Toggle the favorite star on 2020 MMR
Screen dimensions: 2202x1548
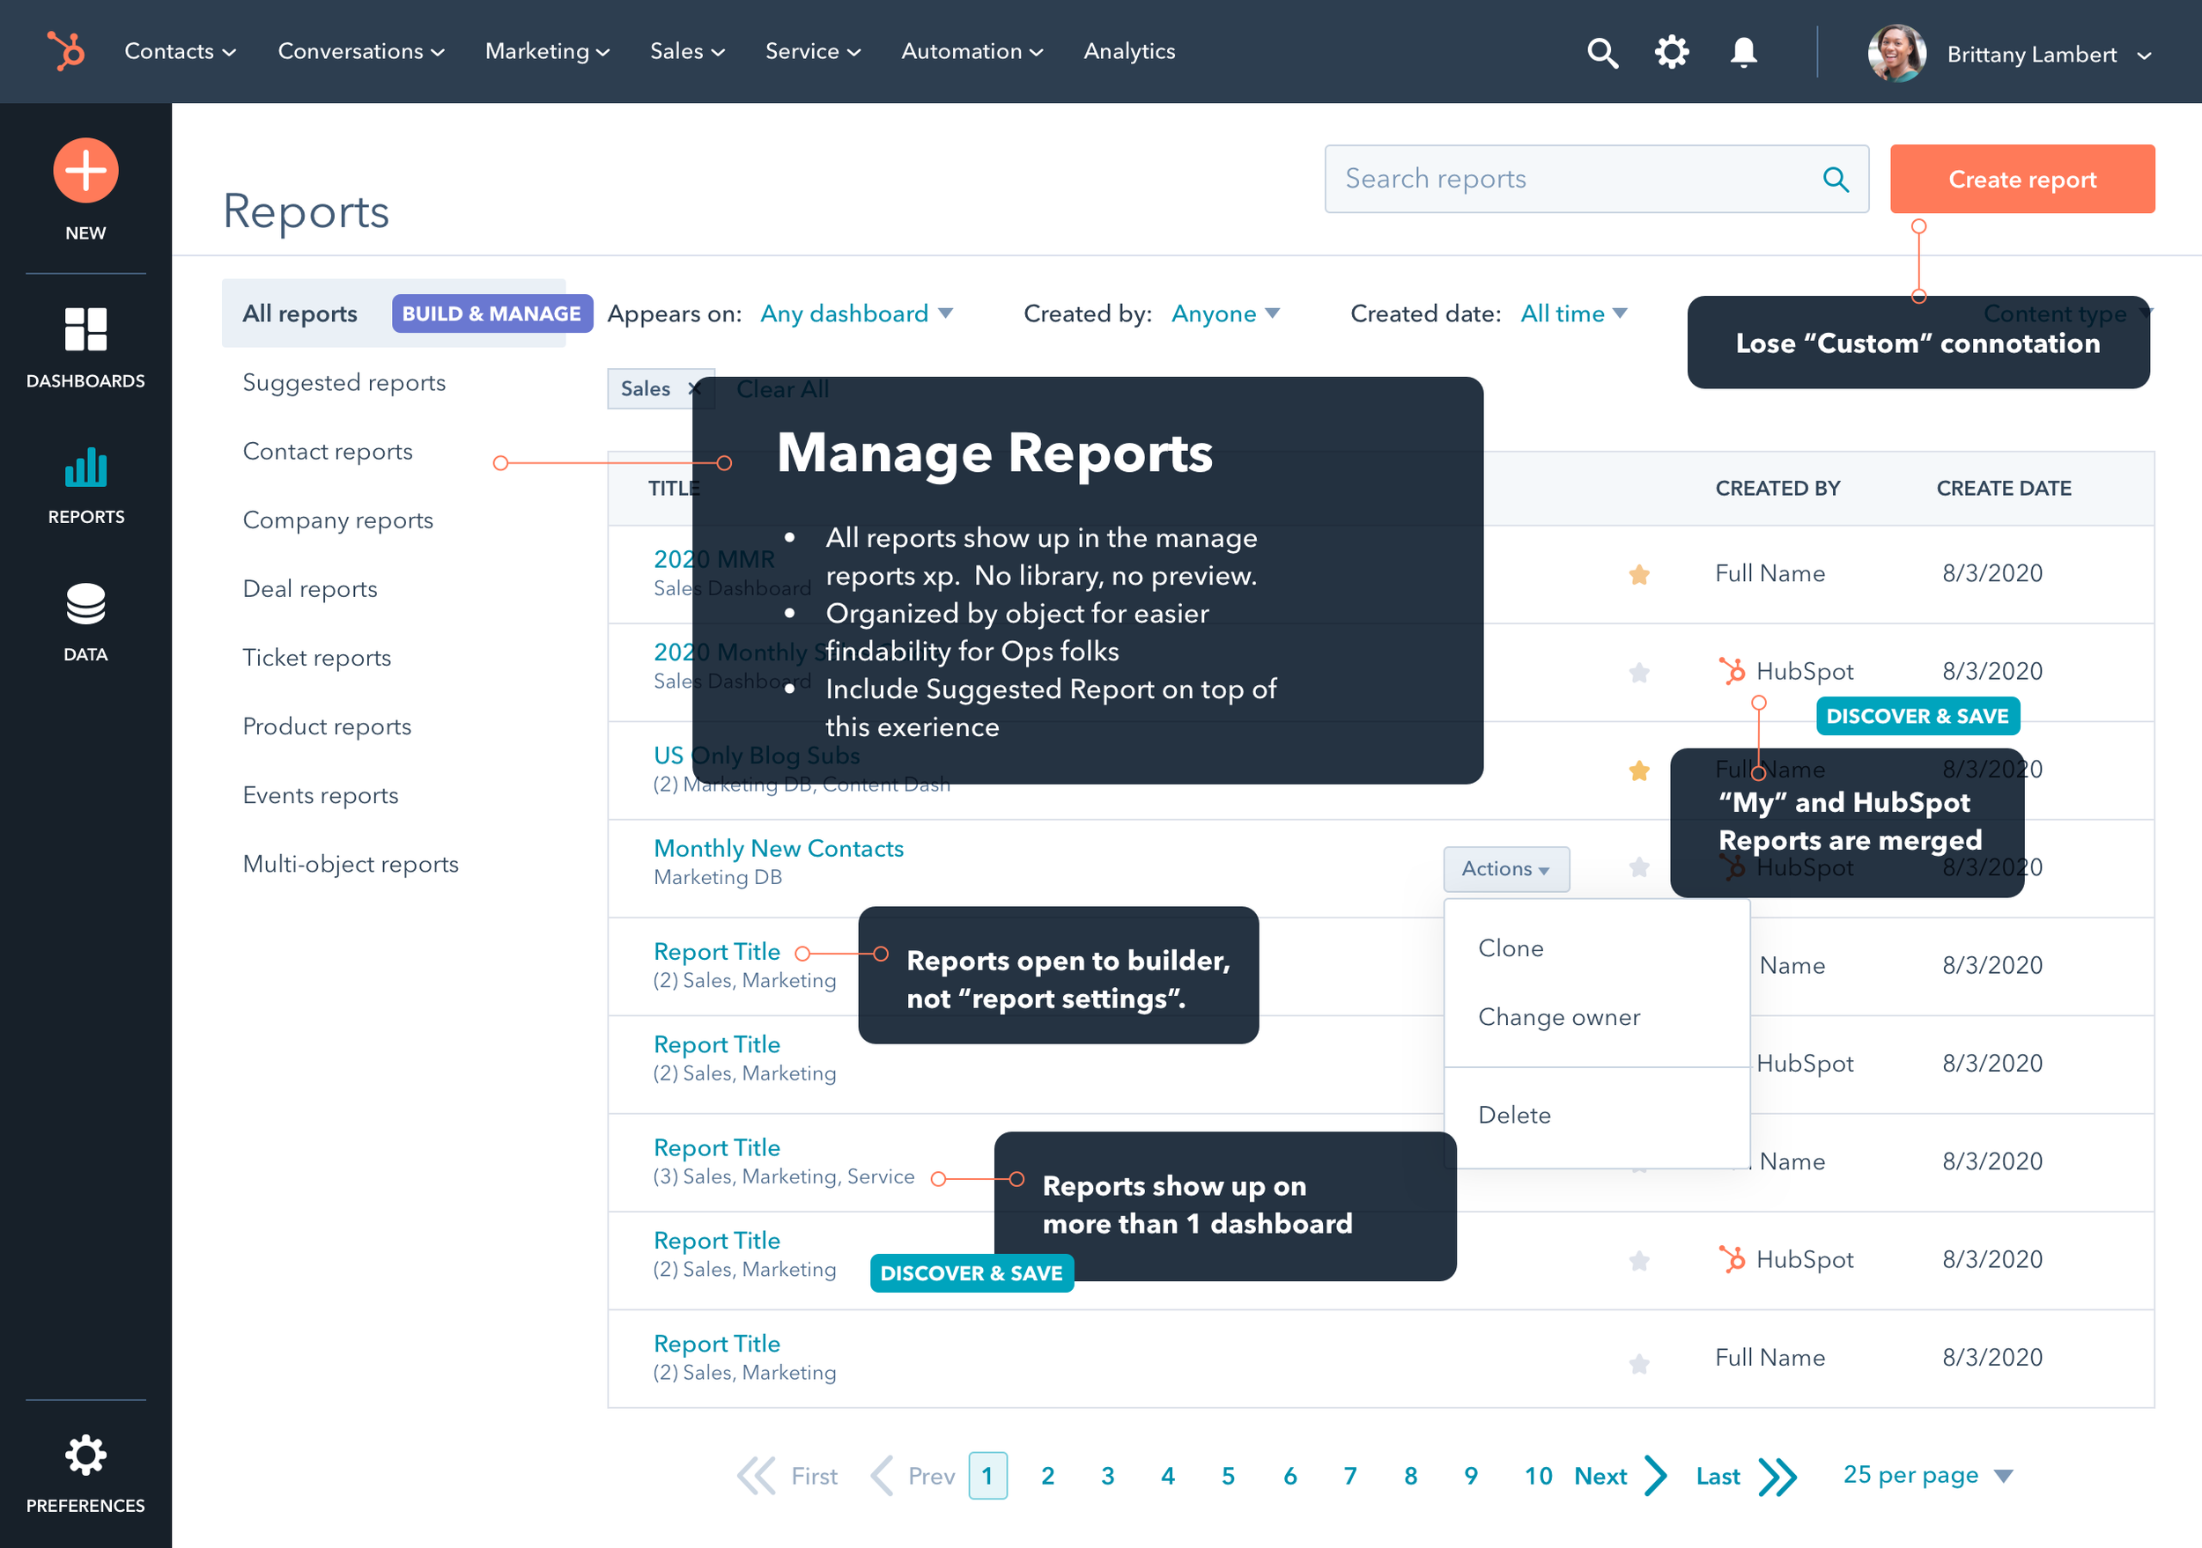point(1638,573)
